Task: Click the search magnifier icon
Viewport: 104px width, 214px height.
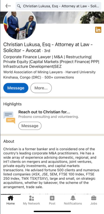Action: 19,6
